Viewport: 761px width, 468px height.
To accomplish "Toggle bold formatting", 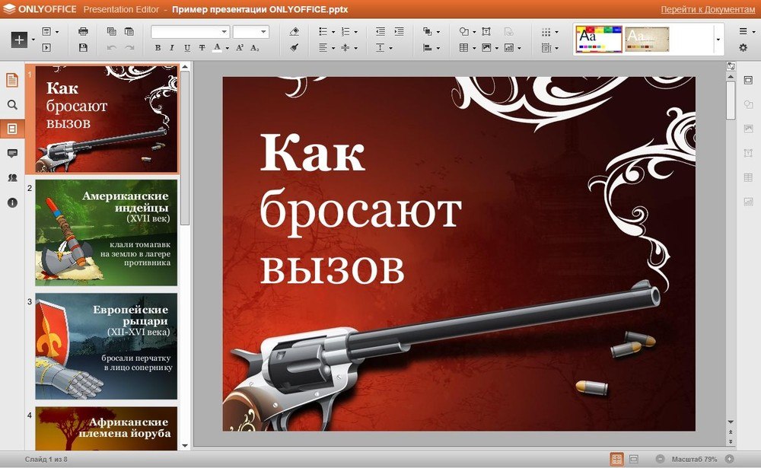I will [x=158, y=48].
